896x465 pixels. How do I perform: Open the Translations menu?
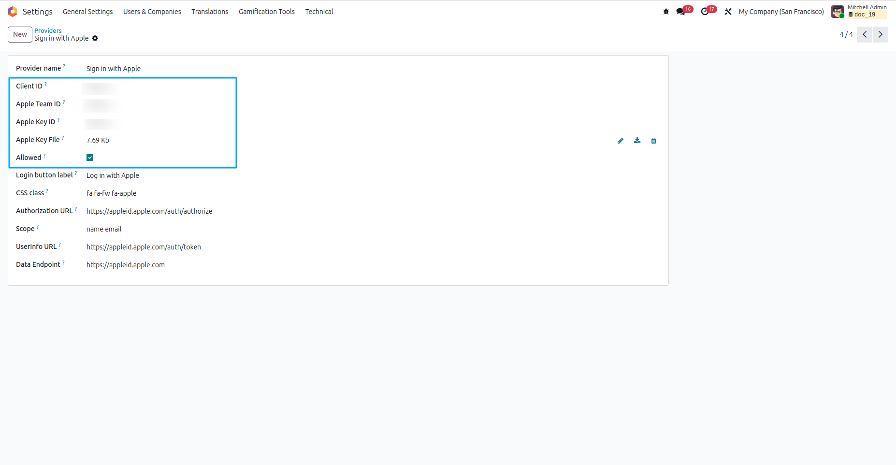[x=210, y=12]
